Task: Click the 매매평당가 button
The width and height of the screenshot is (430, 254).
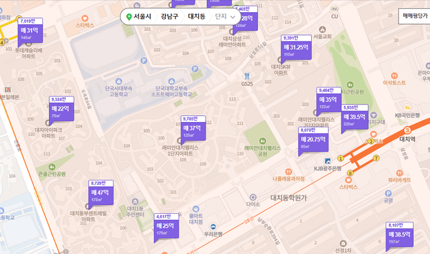Action: pos(415,16)
